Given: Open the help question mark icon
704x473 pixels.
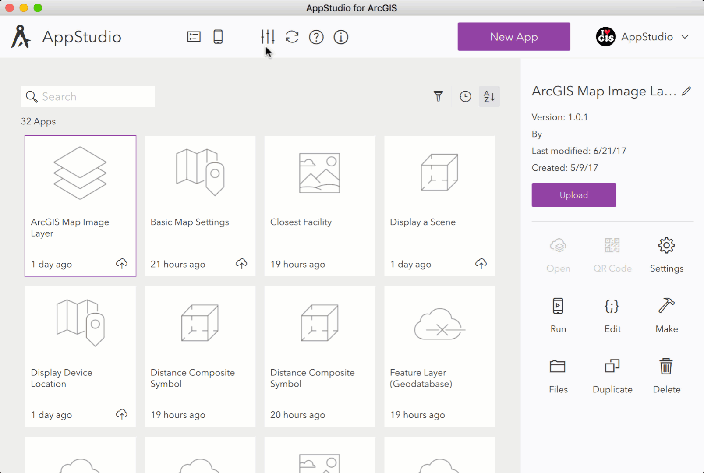Looking at the screenshot, I should pyautogui.click(x=316, y=37).
